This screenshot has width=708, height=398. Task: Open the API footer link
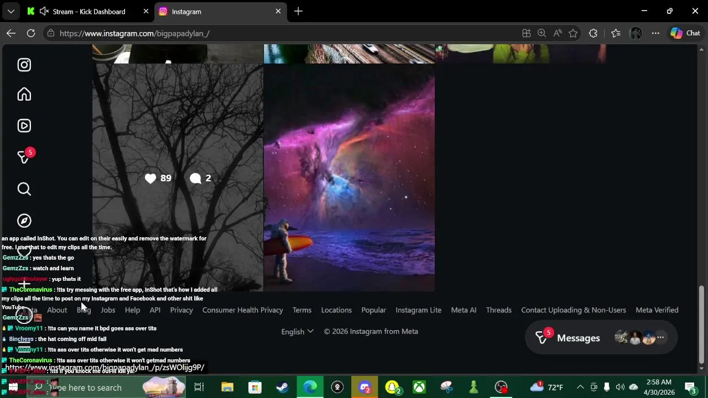pos(155,310)
